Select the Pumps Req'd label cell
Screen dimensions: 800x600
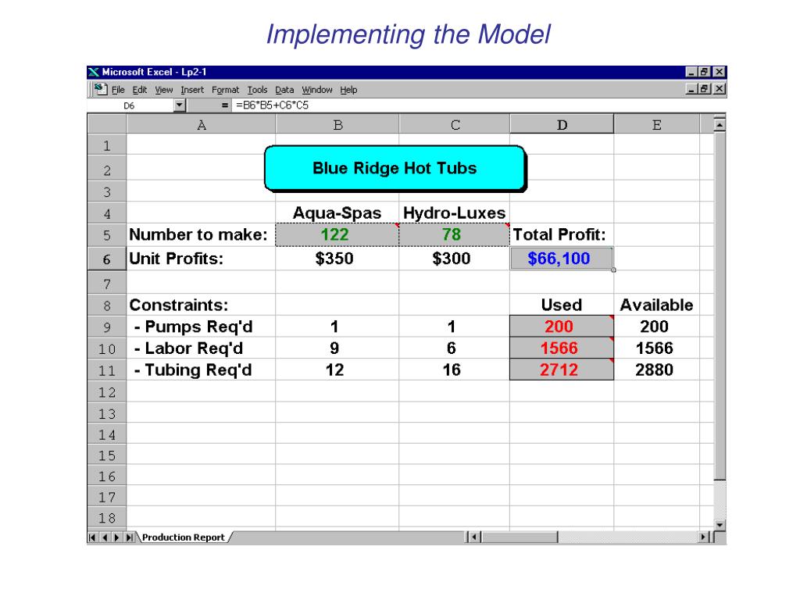point(201,327)
